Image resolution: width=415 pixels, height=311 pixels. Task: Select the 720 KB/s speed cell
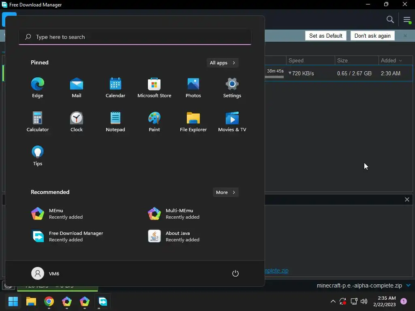pyautogui.click(x=301, y=73)
